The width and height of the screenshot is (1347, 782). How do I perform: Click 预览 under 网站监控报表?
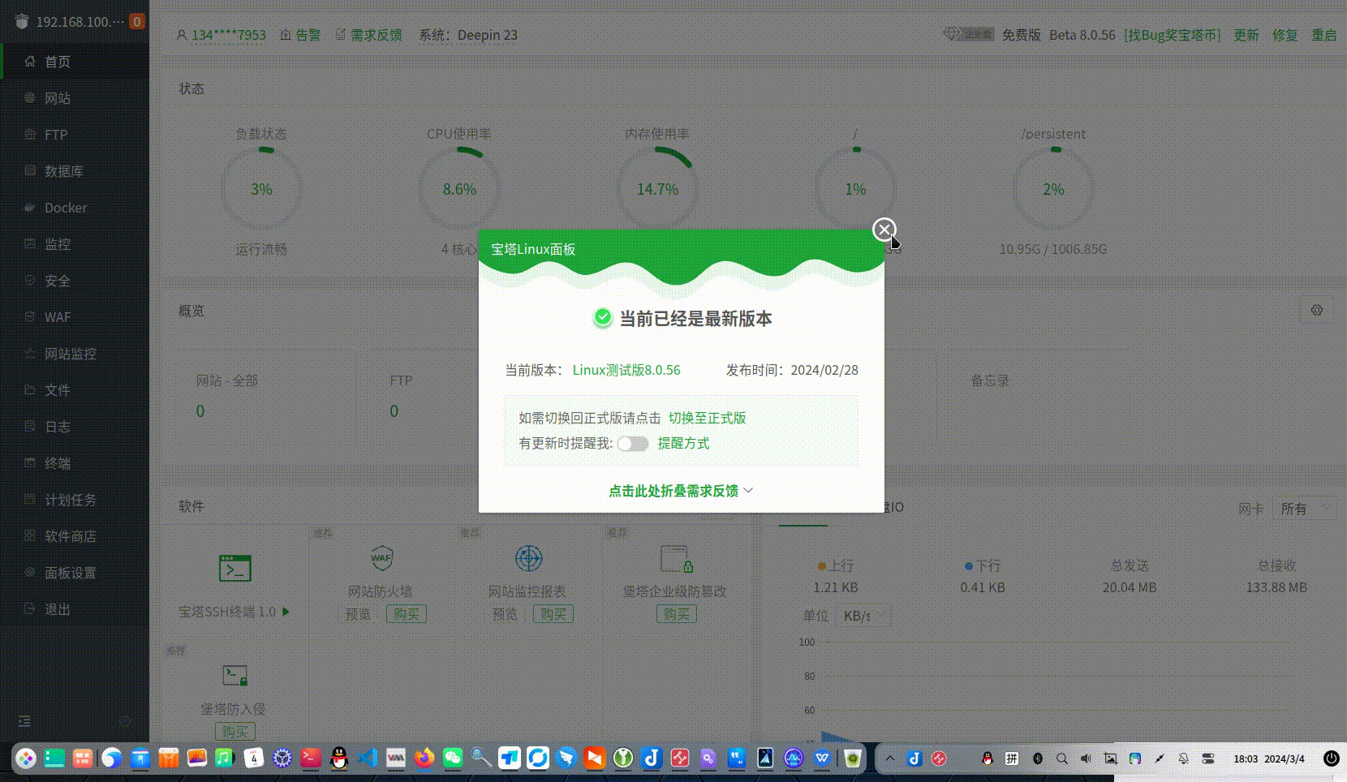pos(505,614)
